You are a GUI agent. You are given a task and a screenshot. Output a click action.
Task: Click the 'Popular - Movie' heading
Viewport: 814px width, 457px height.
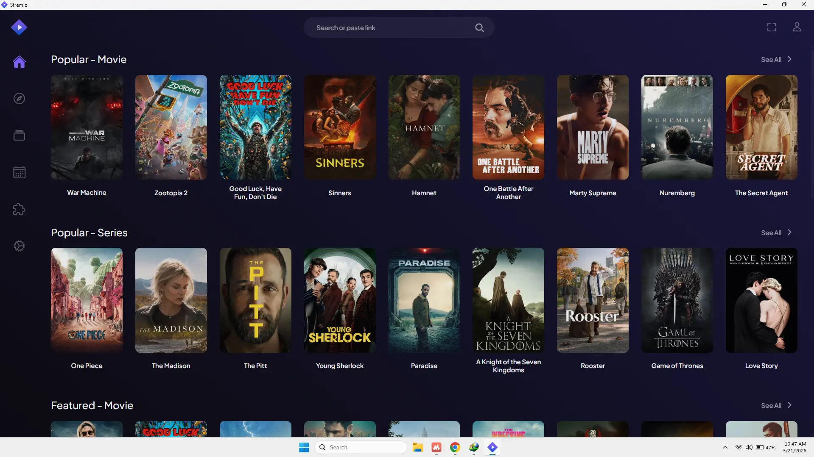[89, 60]
